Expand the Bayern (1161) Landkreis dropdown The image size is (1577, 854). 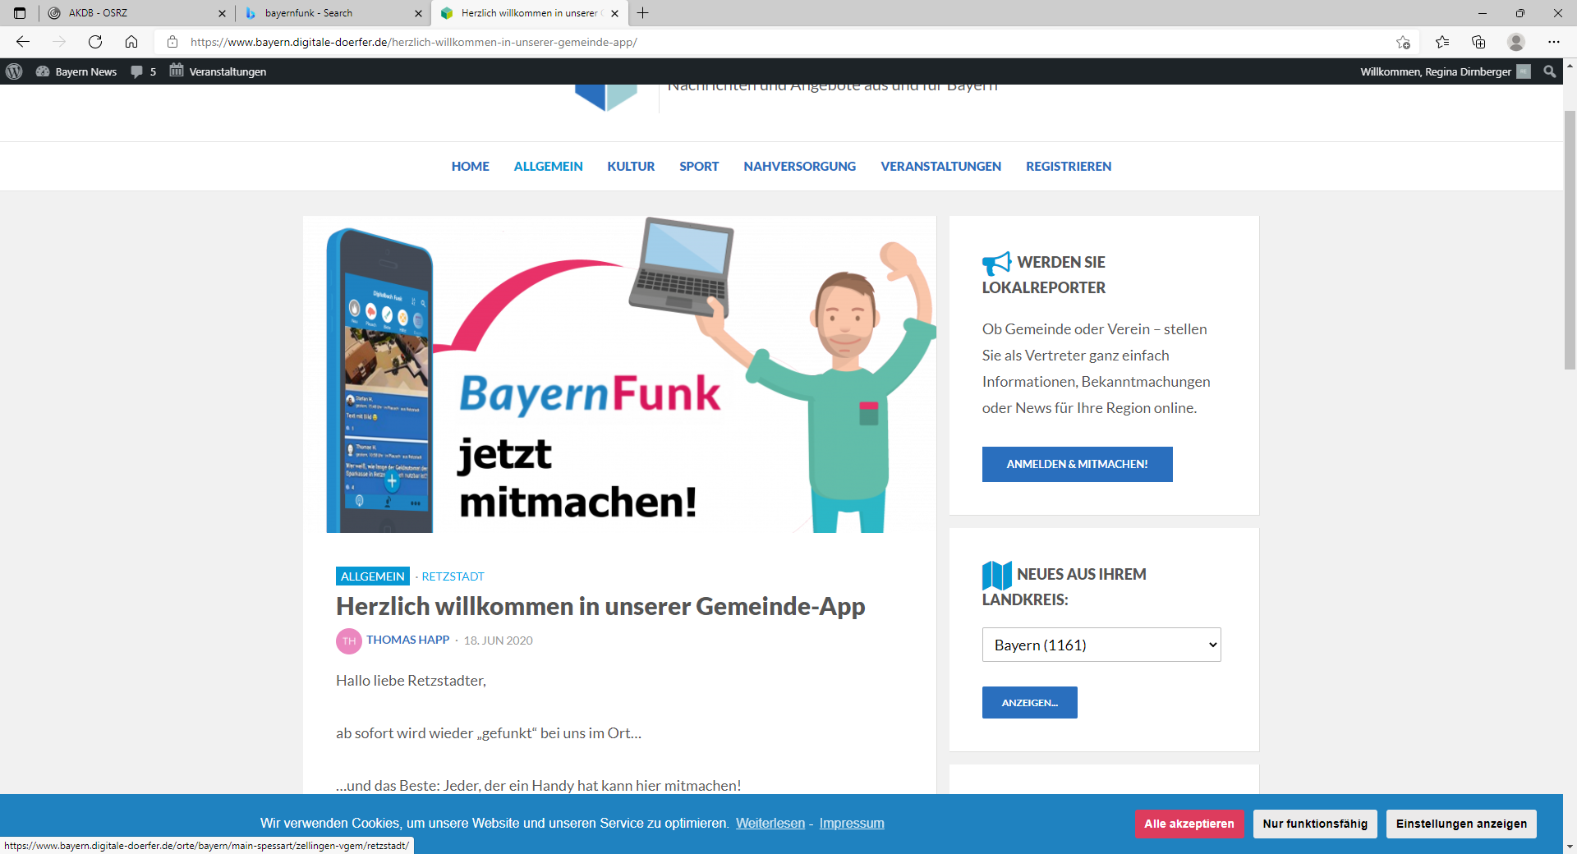click(1101, 645)
